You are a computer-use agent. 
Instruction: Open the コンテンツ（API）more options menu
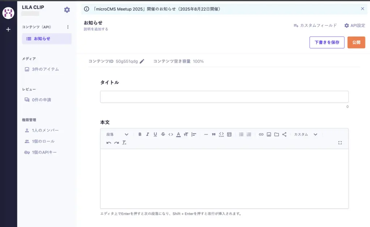pyautogui.click(x=68, y=27)
